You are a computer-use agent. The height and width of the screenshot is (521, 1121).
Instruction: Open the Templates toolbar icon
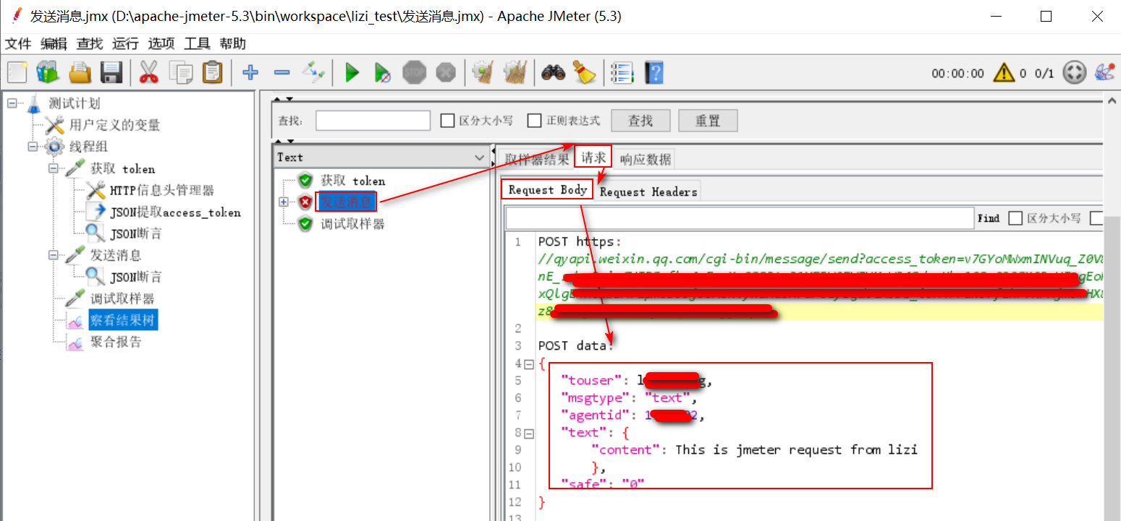click(x=47, y=72)
